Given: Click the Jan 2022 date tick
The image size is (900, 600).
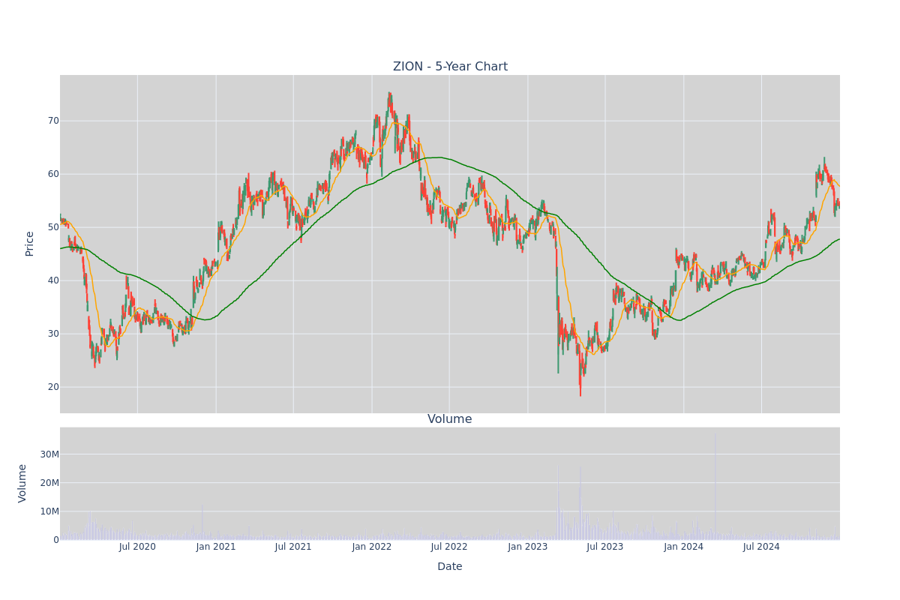Looking at the screenshot, I should coord(372,547).
